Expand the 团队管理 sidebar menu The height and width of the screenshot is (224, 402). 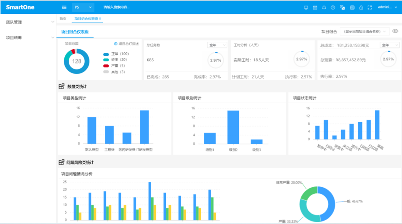[27, 22]
